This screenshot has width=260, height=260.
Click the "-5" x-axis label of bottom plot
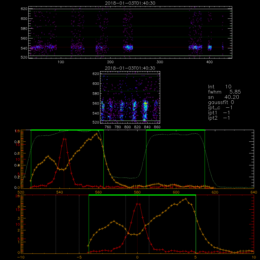click(x=79, y=257)
